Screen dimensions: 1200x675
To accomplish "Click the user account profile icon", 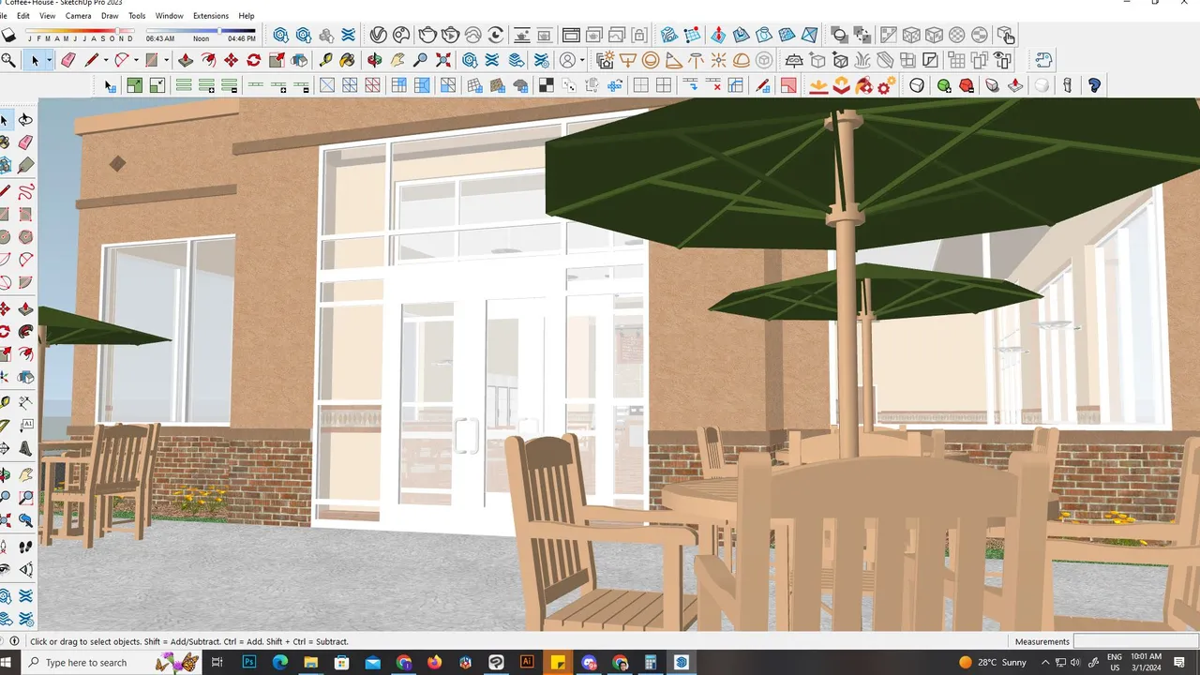I will 567,60.
